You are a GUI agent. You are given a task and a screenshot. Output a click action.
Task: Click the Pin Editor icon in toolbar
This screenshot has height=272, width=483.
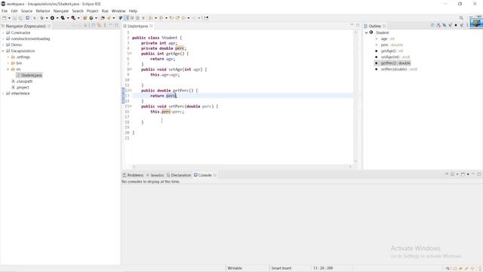(206, 18)
